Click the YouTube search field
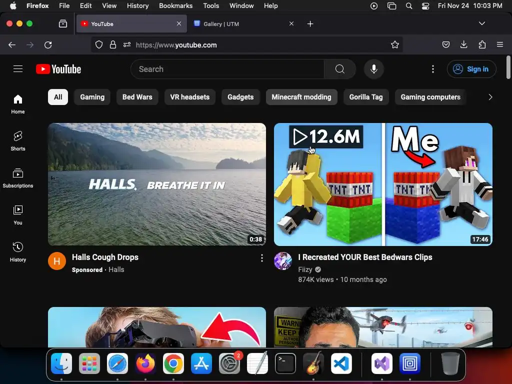Viewport: 512px width, 384px height. 227,69
